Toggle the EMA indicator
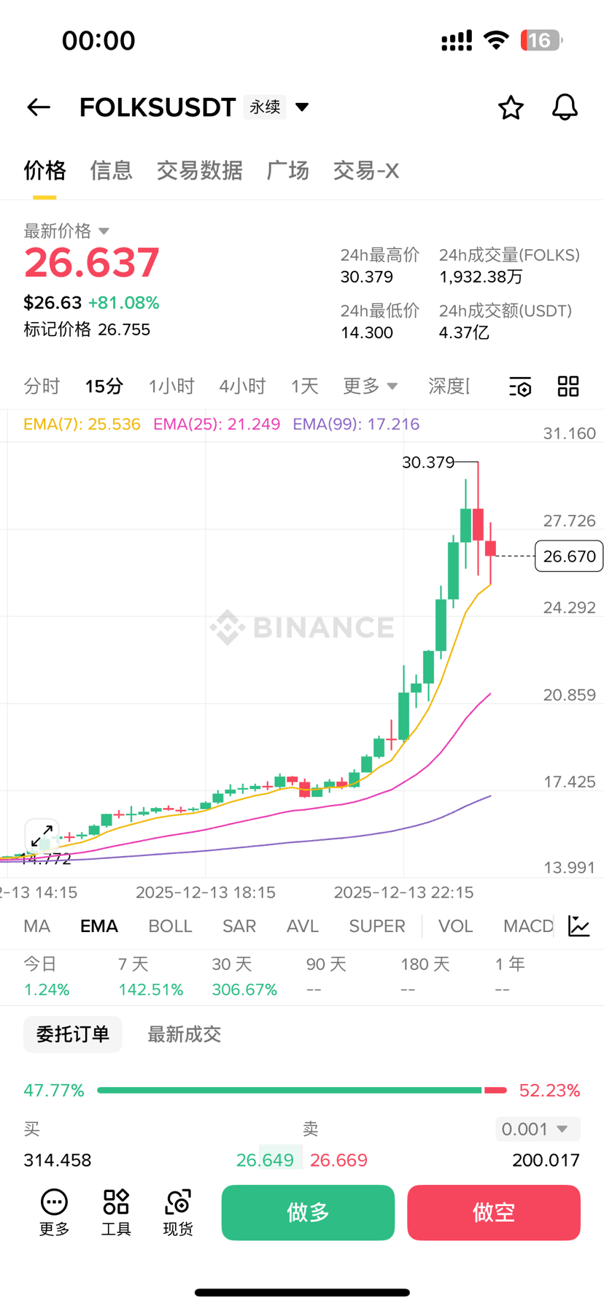 [99, 926]
